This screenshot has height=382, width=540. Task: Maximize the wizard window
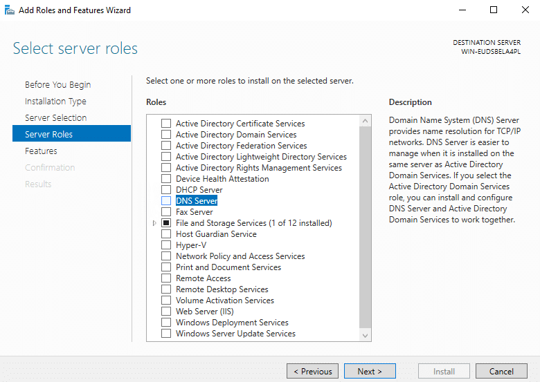click(494, 10)
